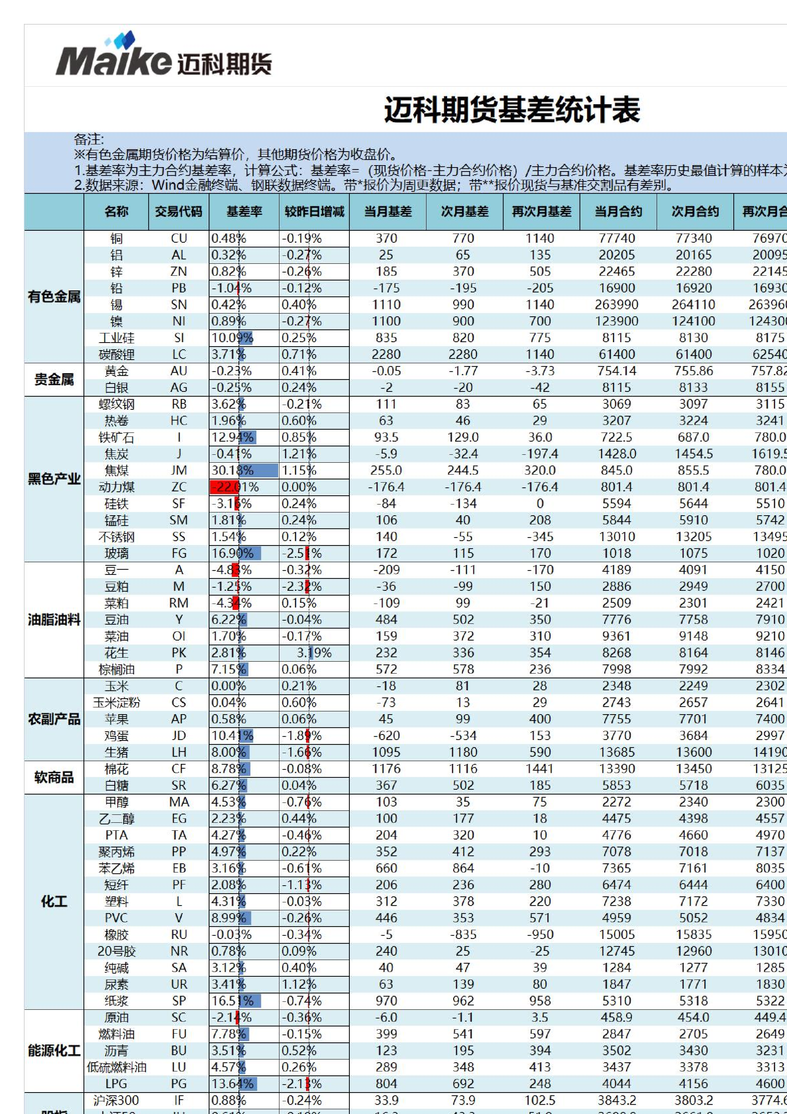This screenshot has height=1114, width=787.
Task: Click the trading code AG cell
Action: point(179,388)
